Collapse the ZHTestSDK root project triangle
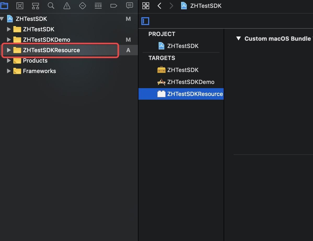 pyautogui.click(x=2, y=19)
